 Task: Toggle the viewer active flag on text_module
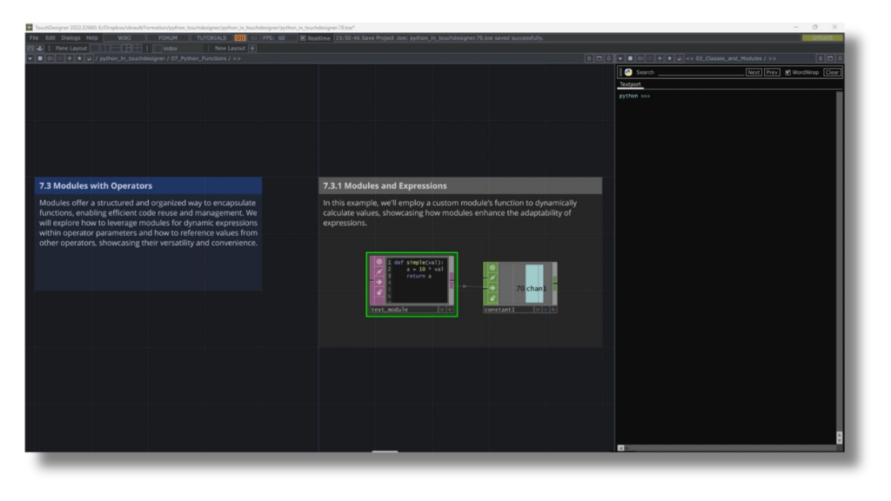379,262
